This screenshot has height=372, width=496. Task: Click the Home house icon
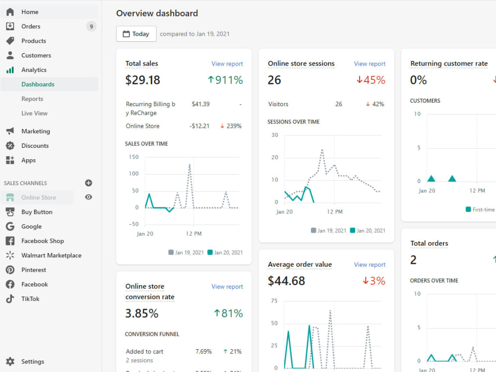10,12
